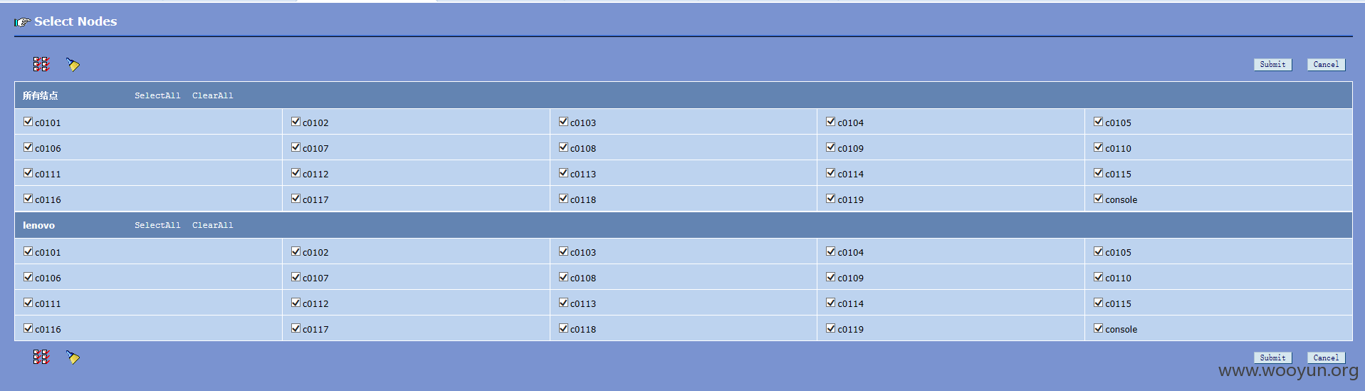This screenshot has width=1365, height=391.
Task: Toggle console checkbox in the lenovo group
Action: tap(1098, 328)
